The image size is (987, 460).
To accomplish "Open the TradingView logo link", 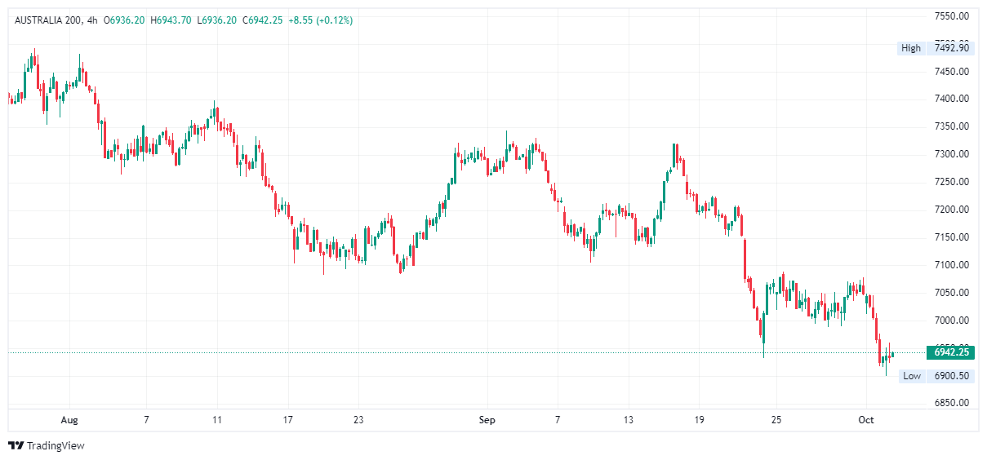I will 47,445.
